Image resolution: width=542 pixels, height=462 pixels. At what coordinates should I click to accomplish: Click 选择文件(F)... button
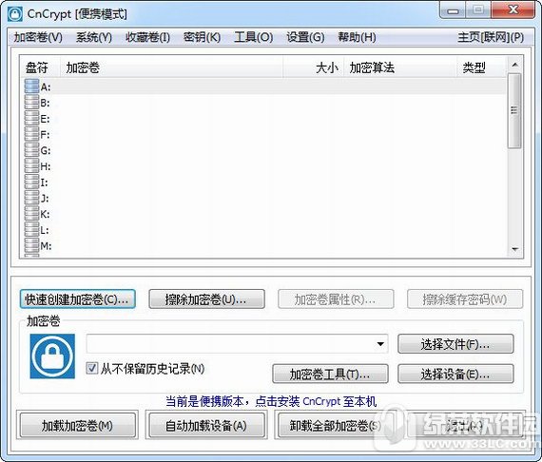455,344
